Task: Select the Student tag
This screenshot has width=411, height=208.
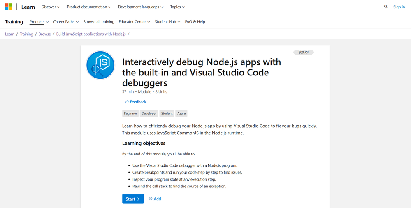Action: tap(167, 113)
